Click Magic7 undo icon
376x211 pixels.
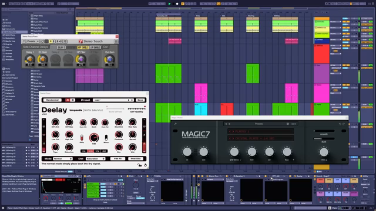[340, 124]
